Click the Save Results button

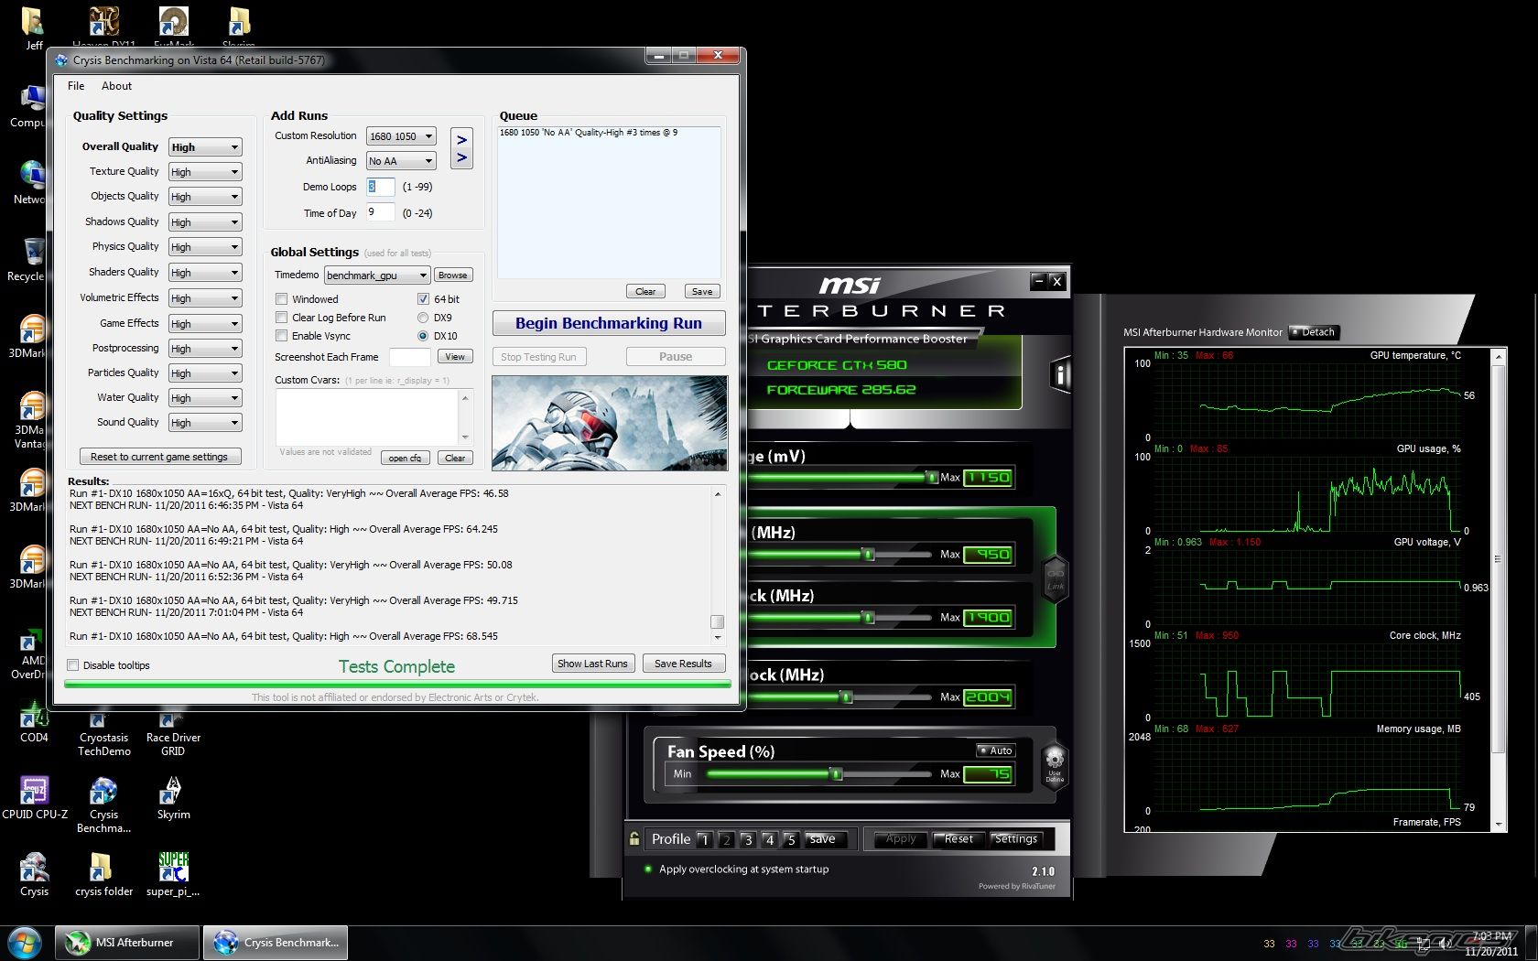coord(683,664)
